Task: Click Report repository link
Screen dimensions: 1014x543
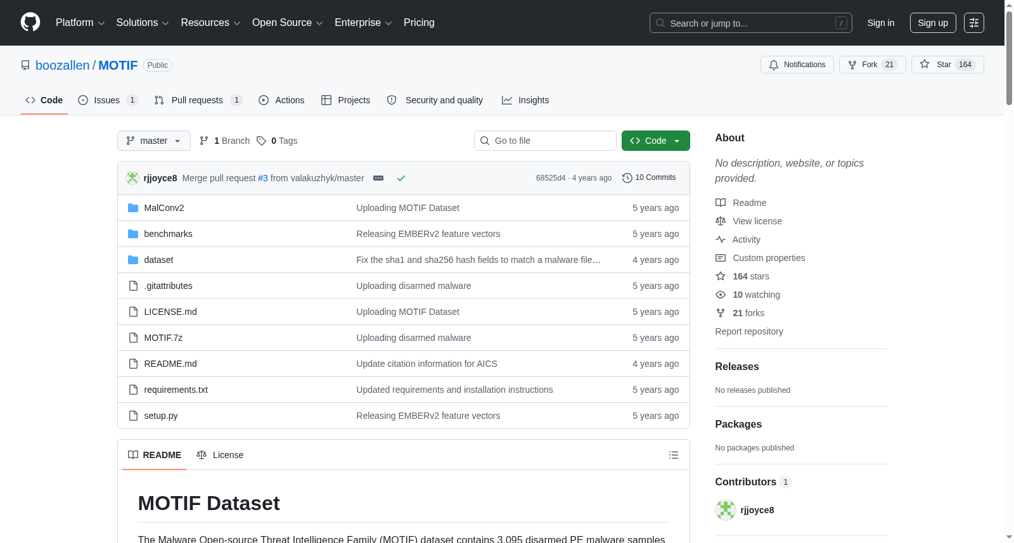Action: 749,331
